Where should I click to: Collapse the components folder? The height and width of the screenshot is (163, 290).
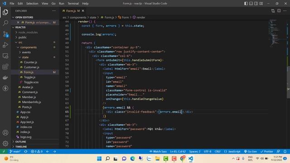pos(35,47)
